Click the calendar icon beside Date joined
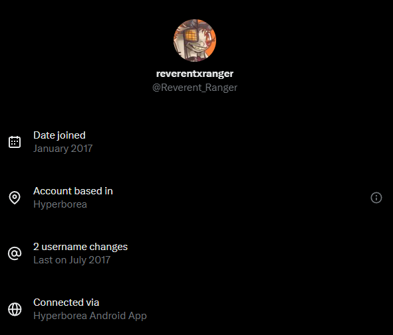This screenshot has width=393, height=335. (x=15, y=142)
